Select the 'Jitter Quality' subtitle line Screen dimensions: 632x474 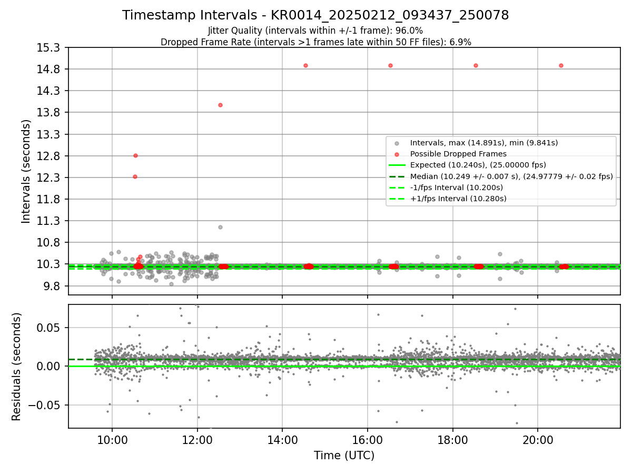pyautogui.click(x=315, y=31)
